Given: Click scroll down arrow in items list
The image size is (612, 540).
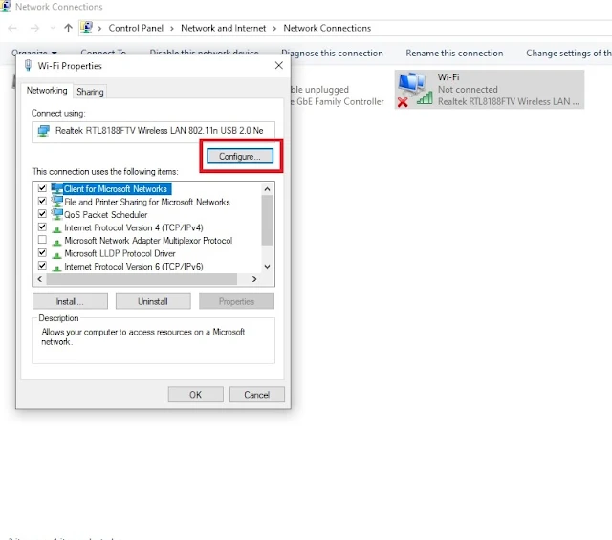Looking at the screenshot, I should 267,267.
